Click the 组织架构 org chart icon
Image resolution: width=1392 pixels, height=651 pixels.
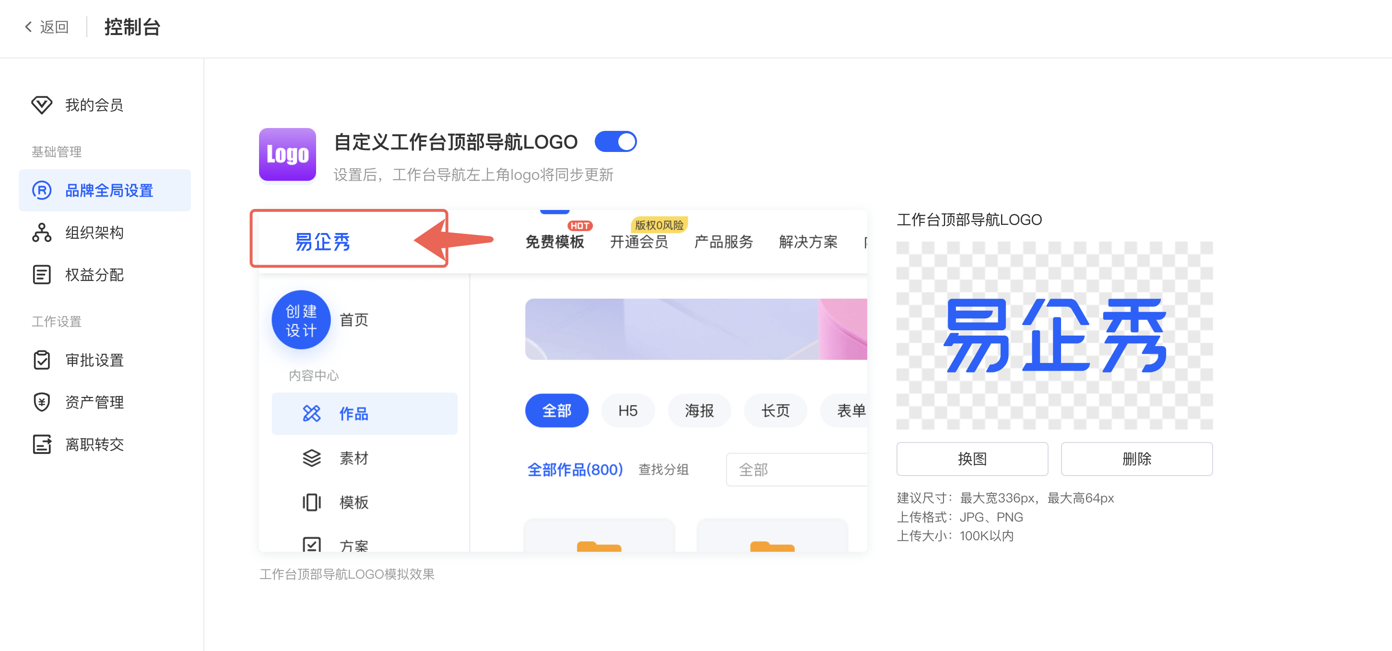42,232
